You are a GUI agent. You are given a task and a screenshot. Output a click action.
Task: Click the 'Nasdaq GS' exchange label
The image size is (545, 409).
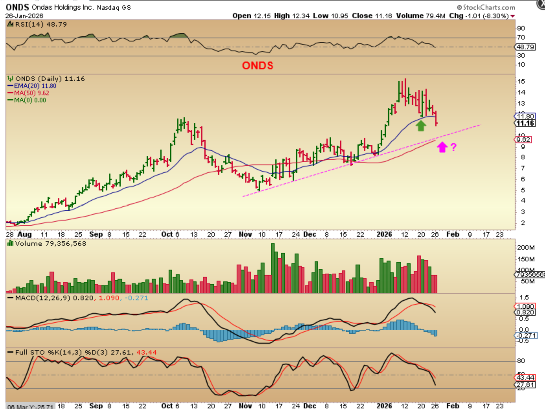[114, 7]
